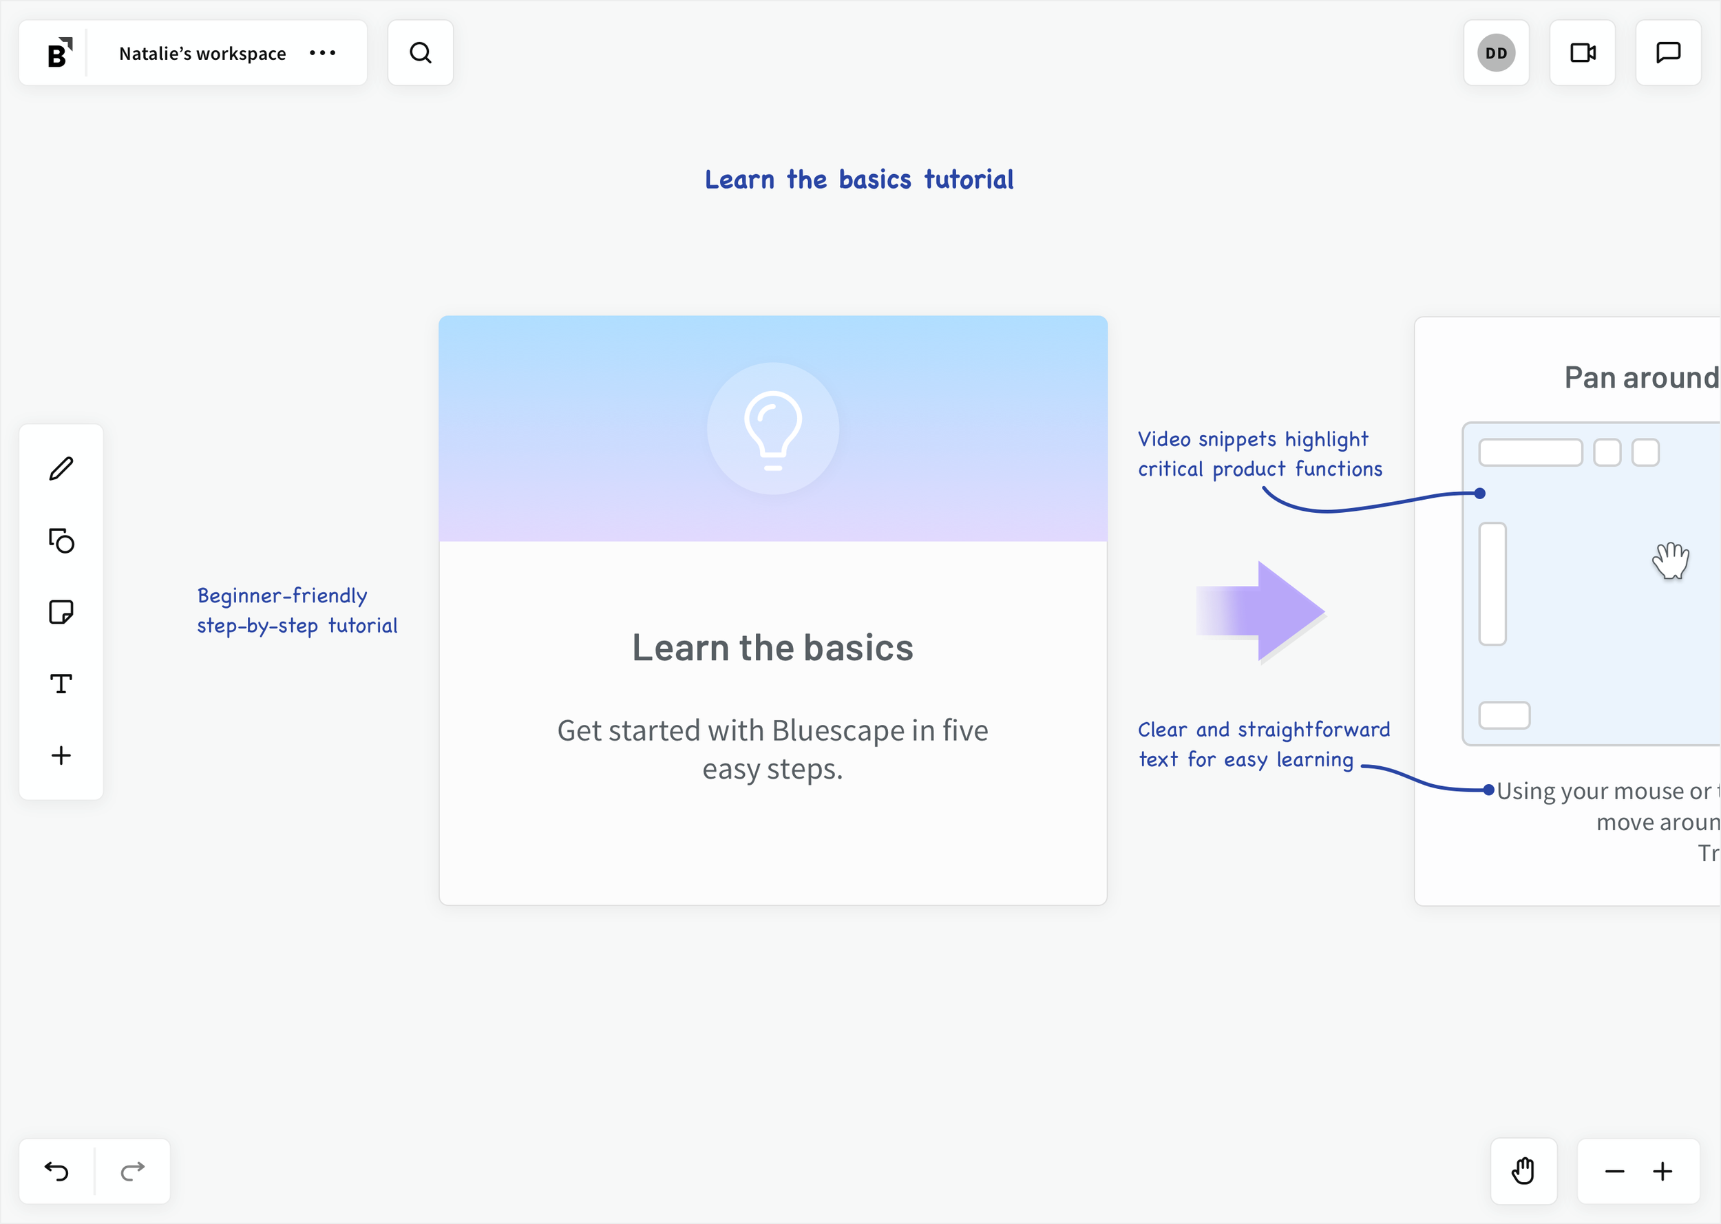Select the Pen drawing tool
This screenshot has height=1224, width=1721.
click(x=61, y=469)
